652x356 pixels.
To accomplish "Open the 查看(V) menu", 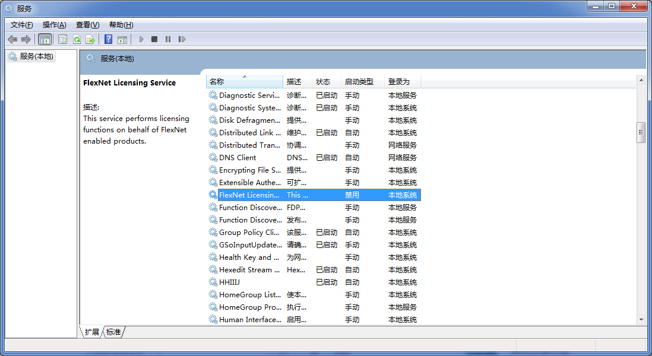I will [88, 25].
